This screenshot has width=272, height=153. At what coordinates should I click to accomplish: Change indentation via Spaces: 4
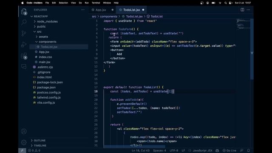159,150
